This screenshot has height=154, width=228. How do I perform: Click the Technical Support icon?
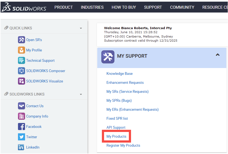22,60
